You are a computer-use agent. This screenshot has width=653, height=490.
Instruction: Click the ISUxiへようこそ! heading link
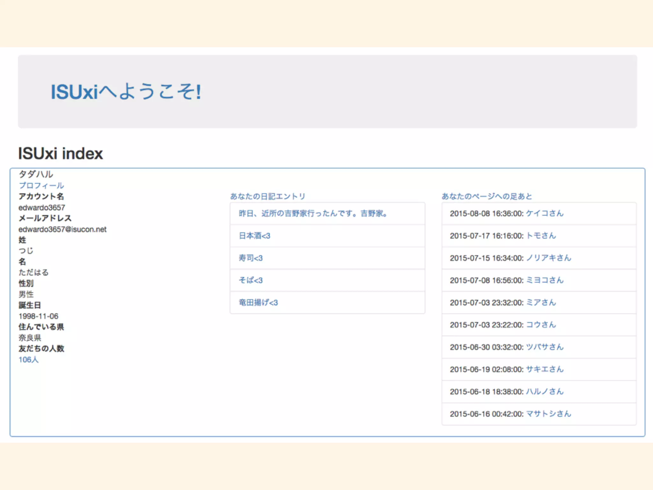[x=126, y=92]
